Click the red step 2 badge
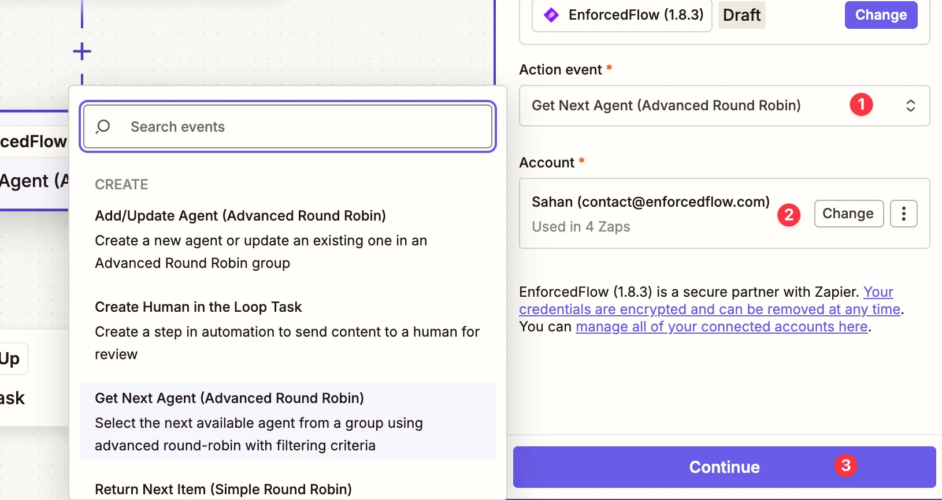 click(x=789, y=215)
